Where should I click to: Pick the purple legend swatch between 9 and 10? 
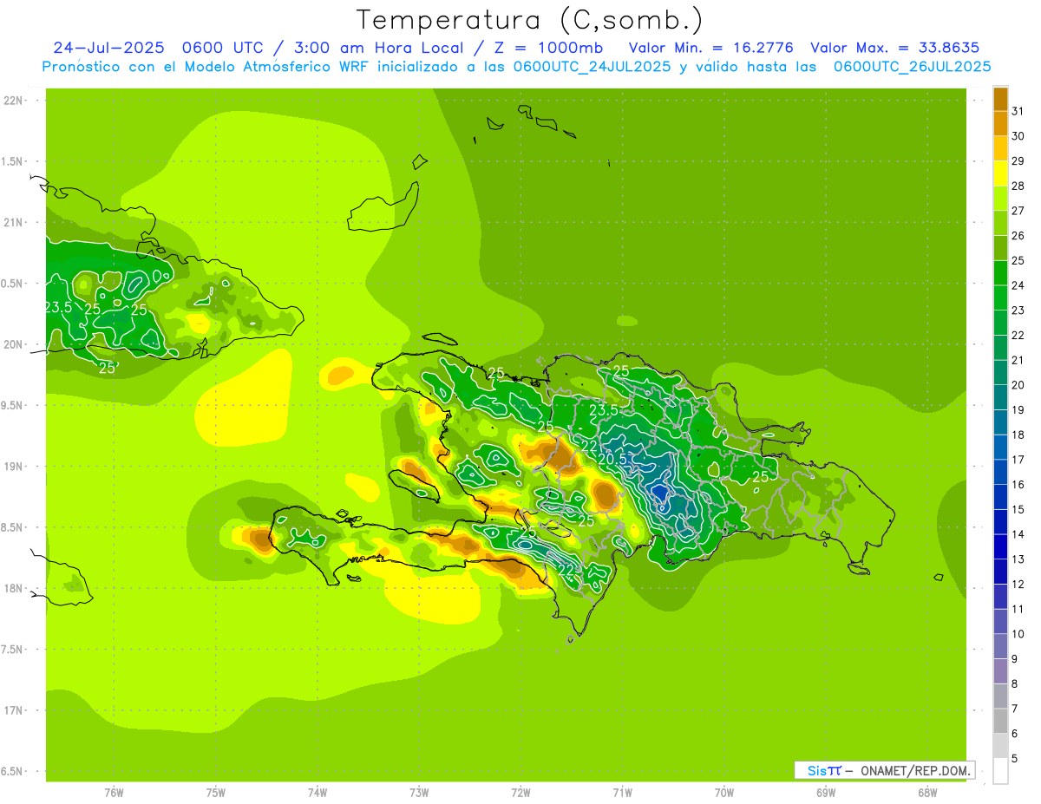click(1000, 646)
